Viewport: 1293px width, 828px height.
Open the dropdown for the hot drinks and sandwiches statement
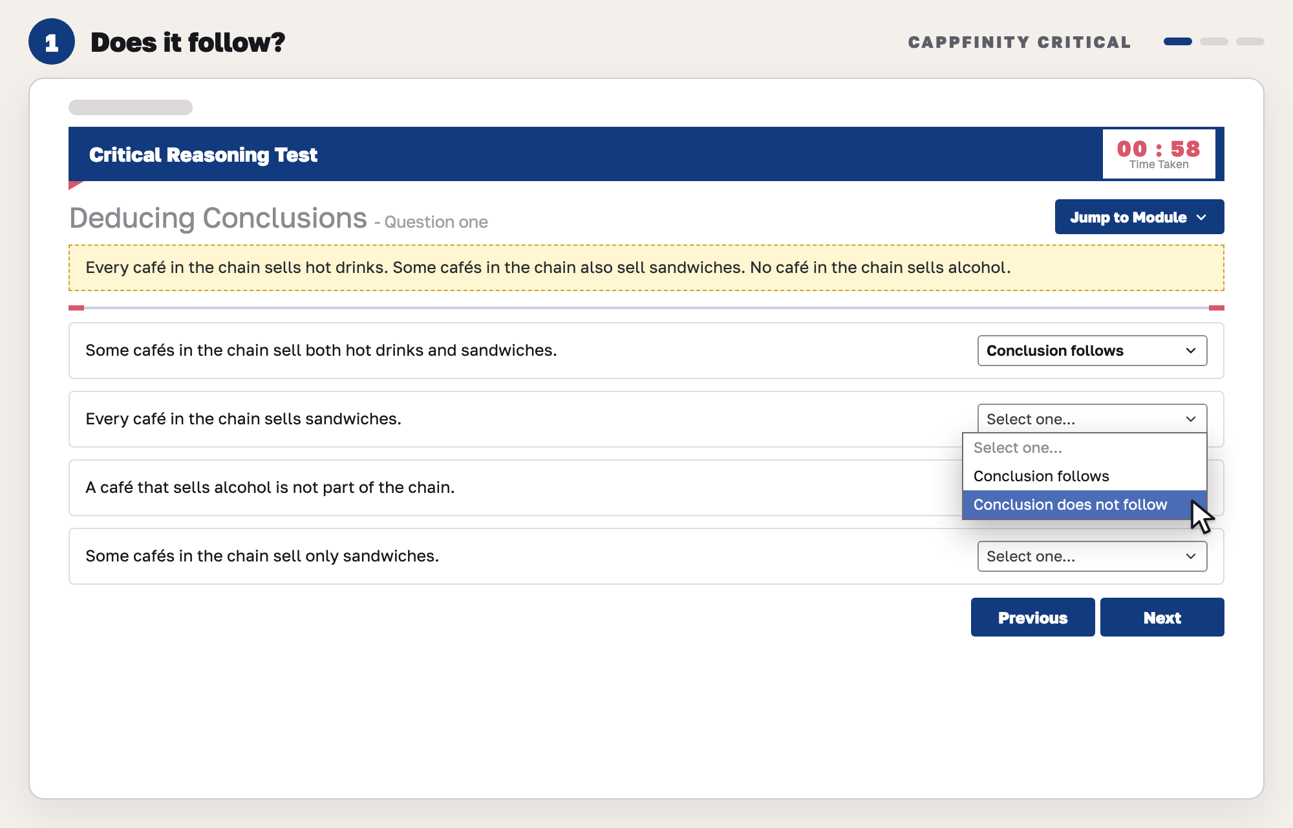1092,351
